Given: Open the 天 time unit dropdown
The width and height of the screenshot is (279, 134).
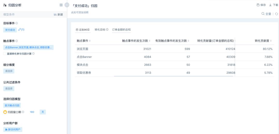Looking at the screenshot, I should (43, 112).
